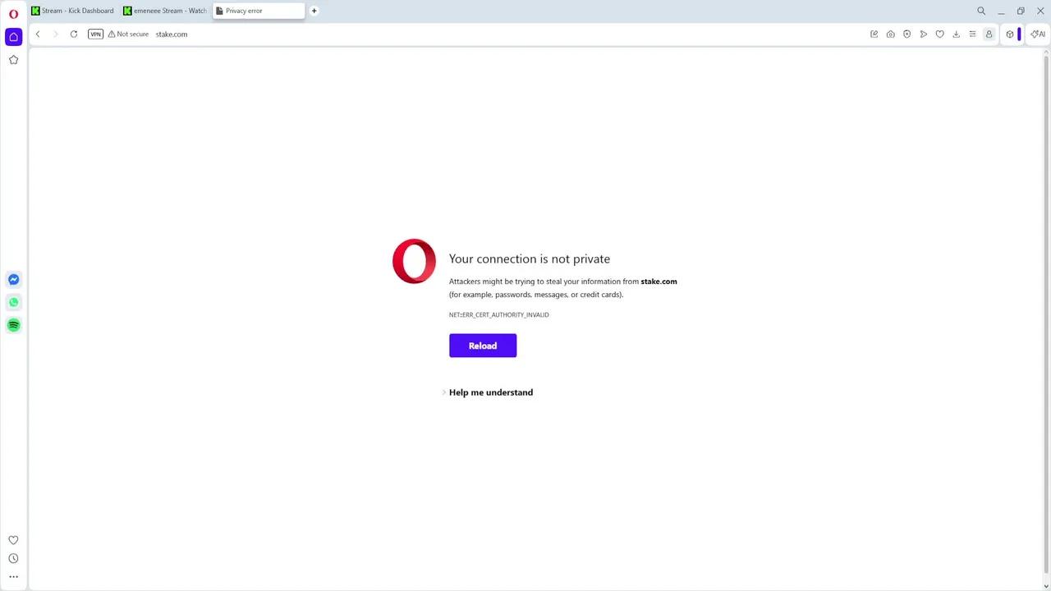The image size is (1051, 591).
Task: Open sidebar setup three-dots menu
Action: click(x=13, y=576)
